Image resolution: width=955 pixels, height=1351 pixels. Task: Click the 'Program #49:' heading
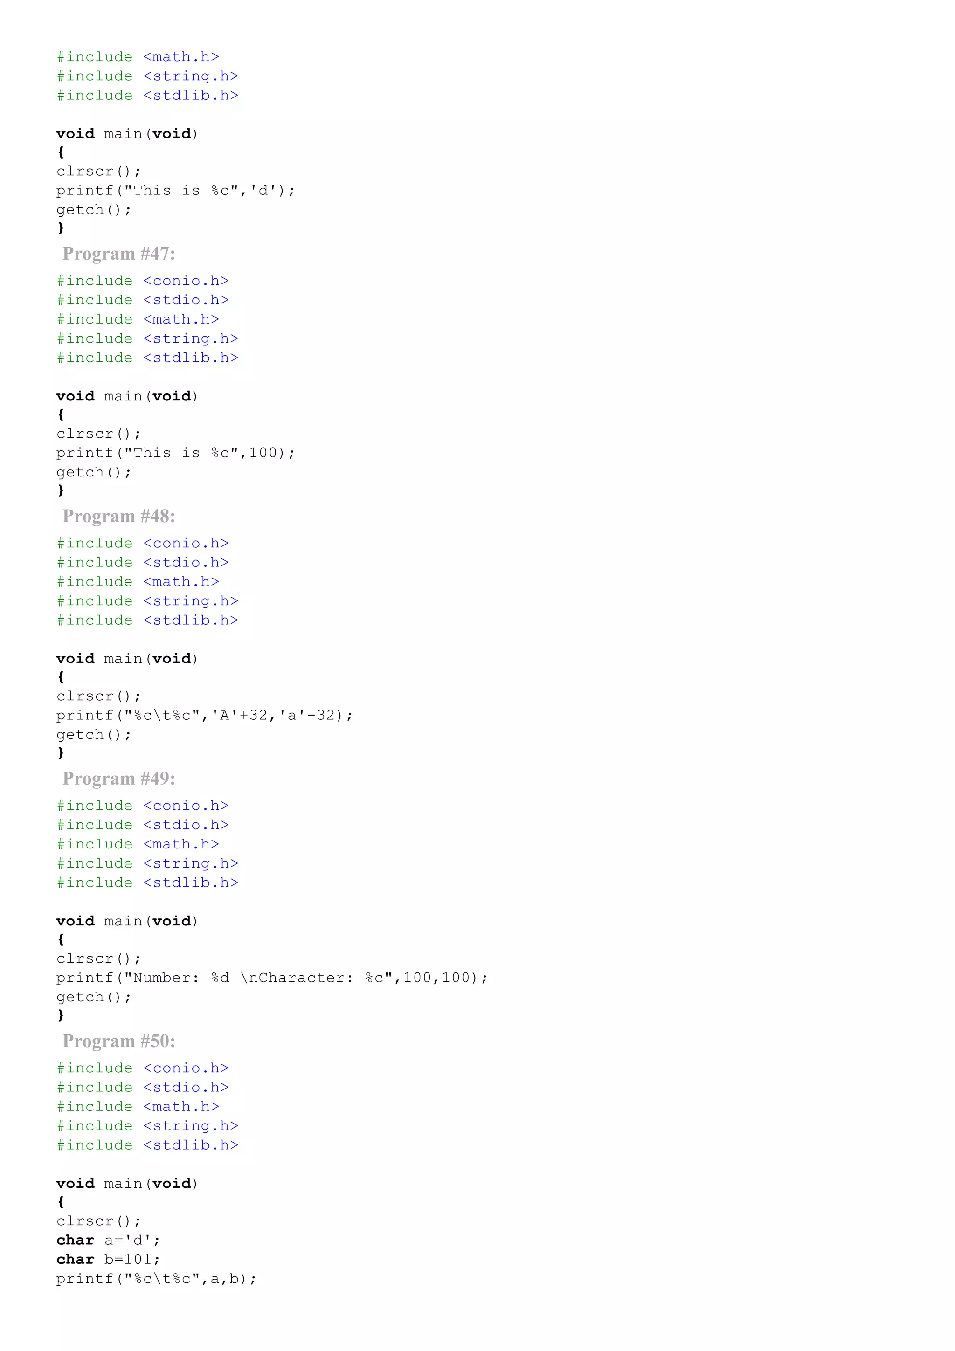[119, 779]
